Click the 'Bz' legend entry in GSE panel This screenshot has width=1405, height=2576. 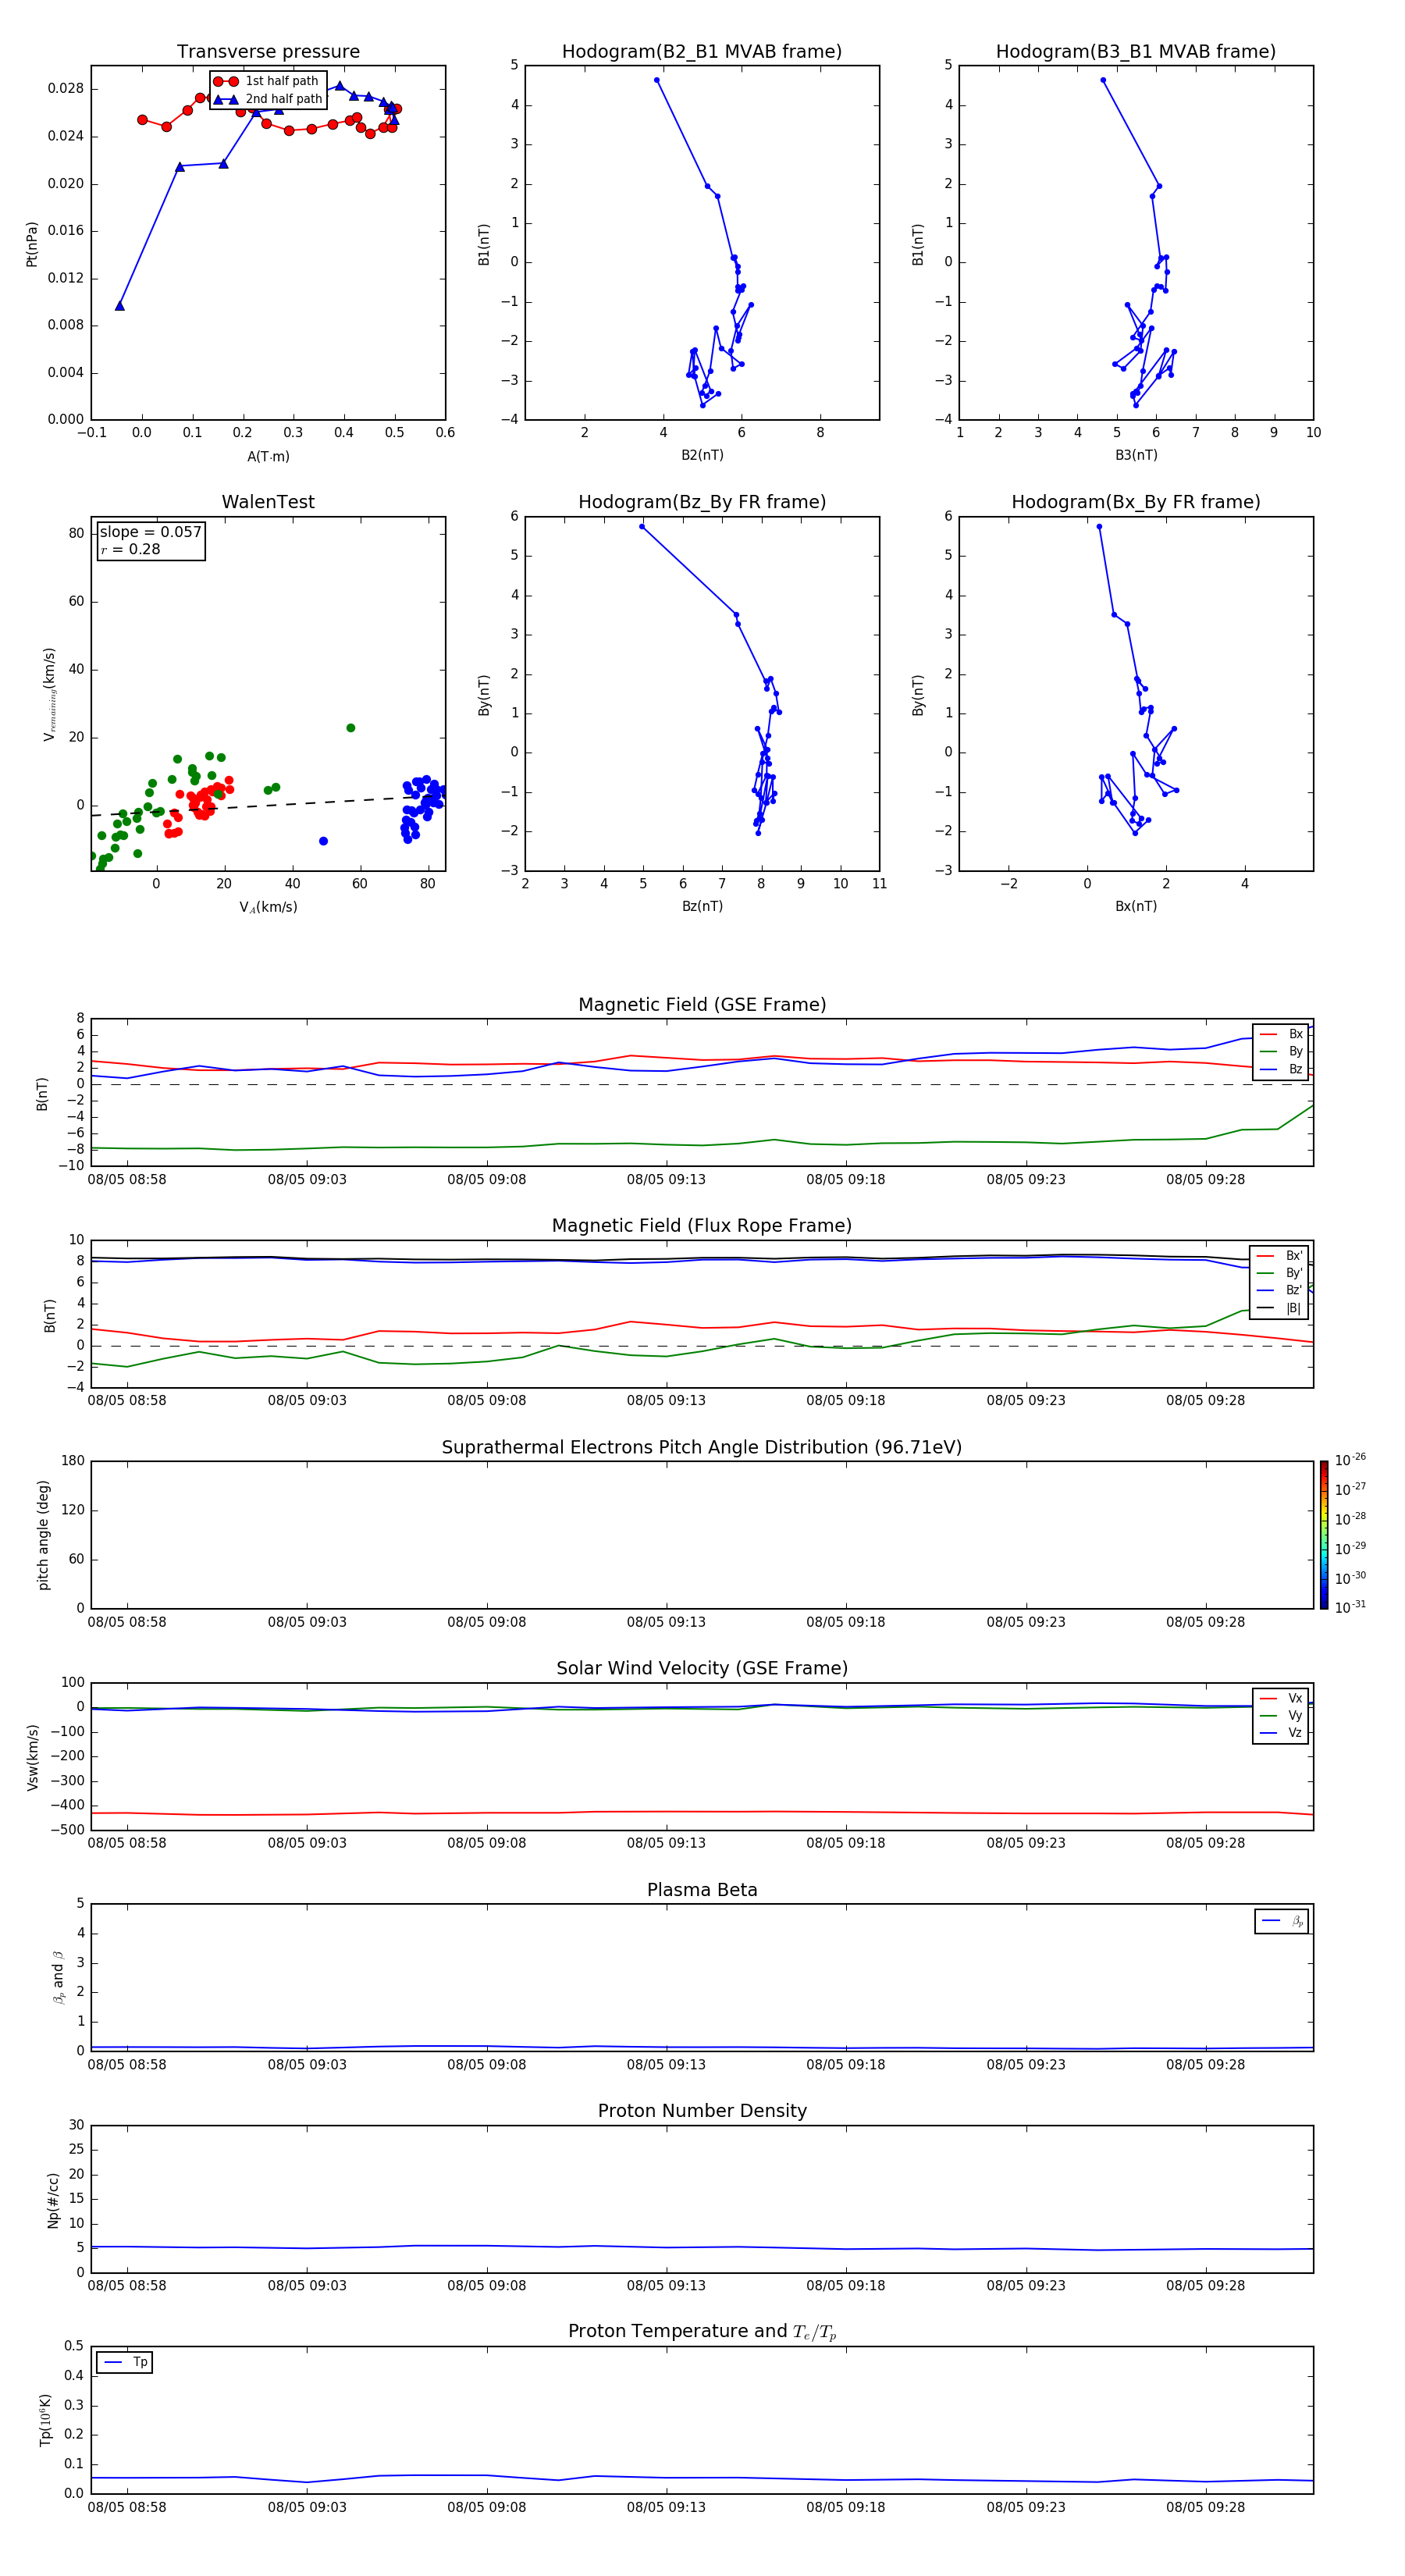pos(1281,1069)
